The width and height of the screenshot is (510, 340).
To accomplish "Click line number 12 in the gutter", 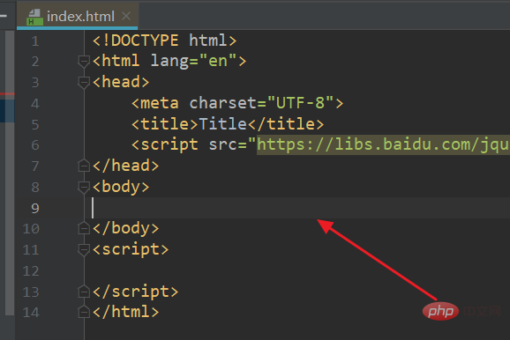I will [31, 270].
